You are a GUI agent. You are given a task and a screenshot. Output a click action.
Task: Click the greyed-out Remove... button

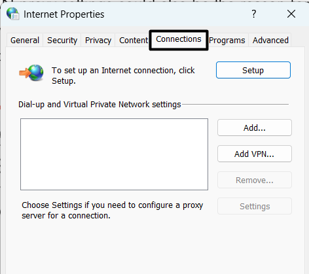(x=255, y=180)
